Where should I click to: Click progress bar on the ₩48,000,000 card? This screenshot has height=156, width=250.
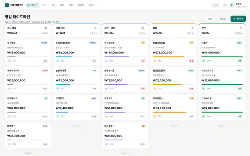[28, 57]
